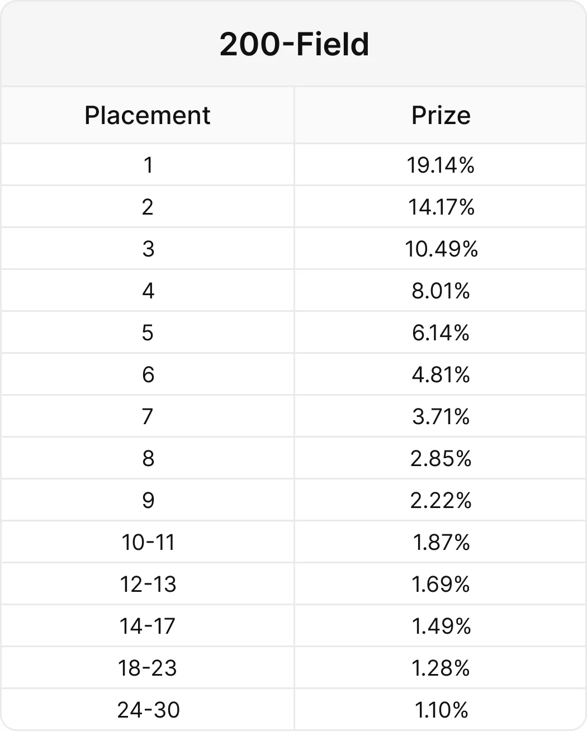Select the 12-13 placement cell
The width and height of the screenshot is (587, 731).
point(148,584)
